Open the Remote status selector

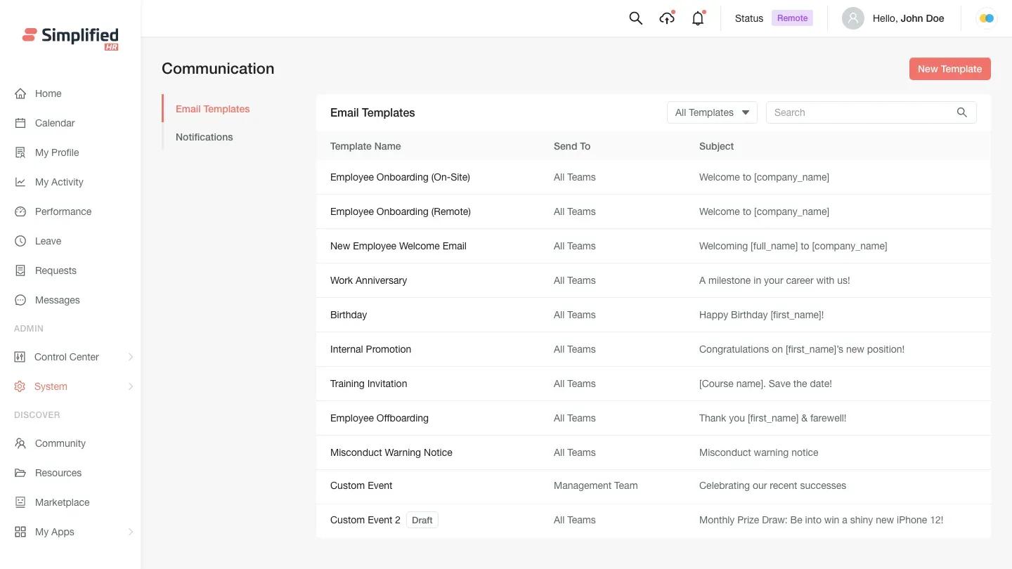coord(792,18)
